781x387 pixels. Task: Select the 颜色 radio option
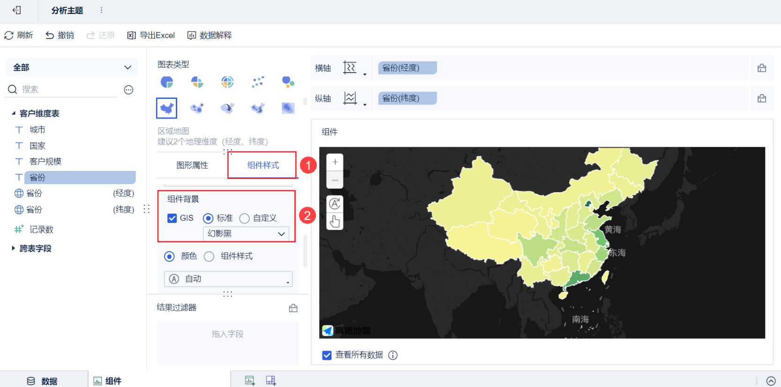(169, 256)
